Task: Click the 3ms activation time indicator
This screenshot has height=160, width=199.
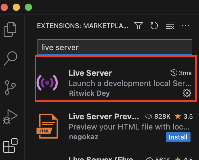Action: pos(181,73)
